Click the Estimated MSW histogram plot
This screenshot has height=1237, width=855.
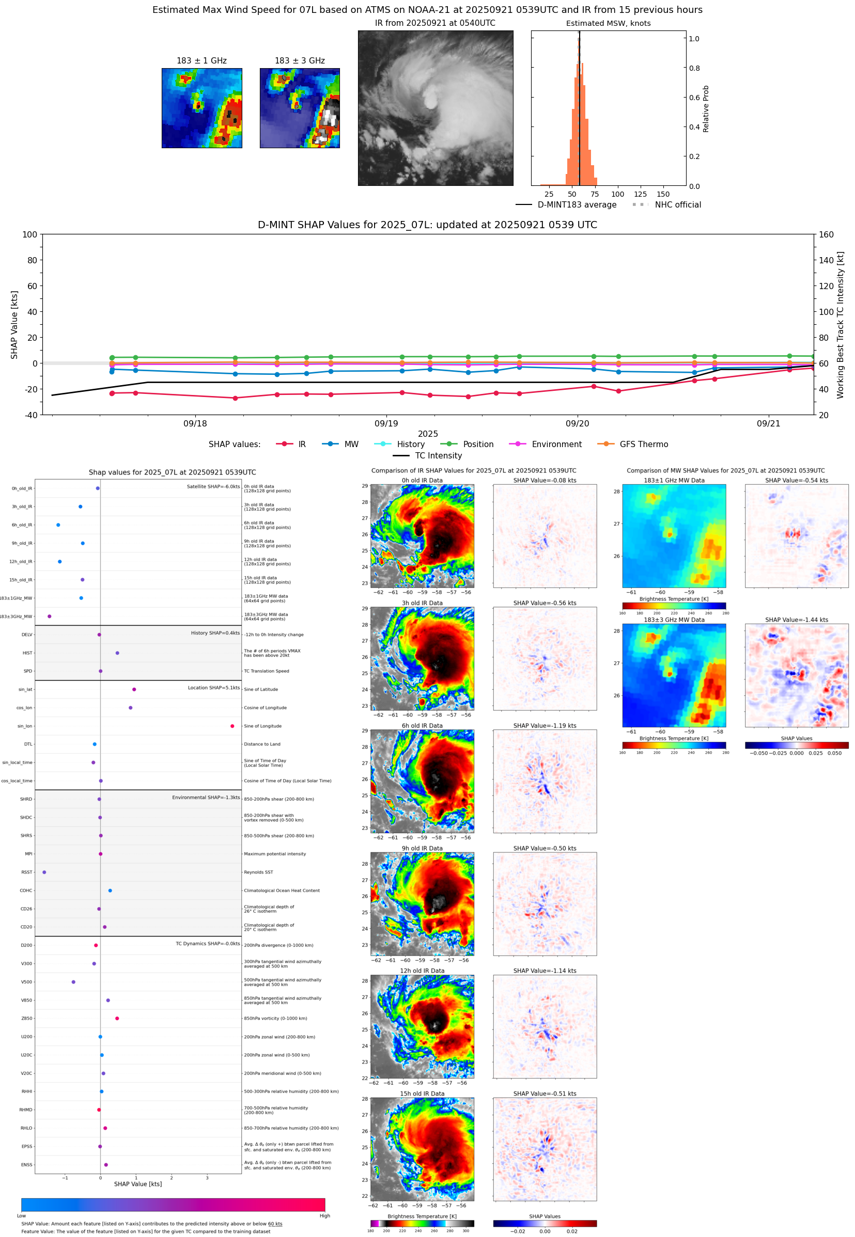click(609, 108)
